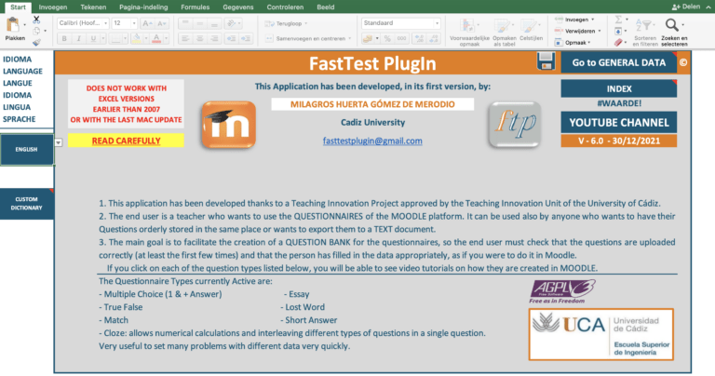Open the Invoegen cells dropdown in ribbon
This screenshot has width=715, height=376.
[x=574, y=20]
